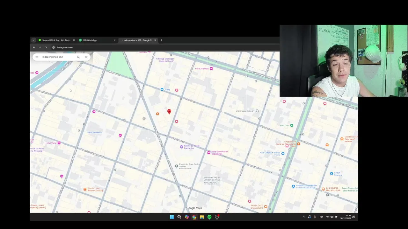408x229 pixels.
Task: Click the magnifier search icon in Maps
Action: (78, 57)
